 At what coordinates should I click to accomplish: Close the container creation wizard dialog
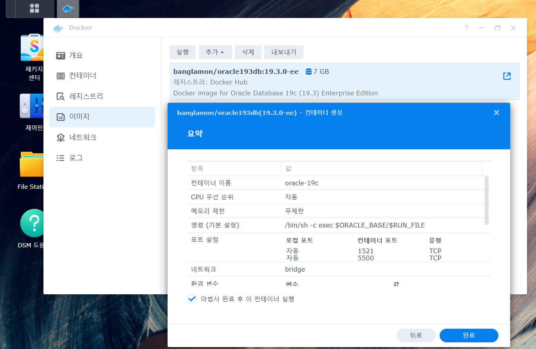tap(496, 113)
